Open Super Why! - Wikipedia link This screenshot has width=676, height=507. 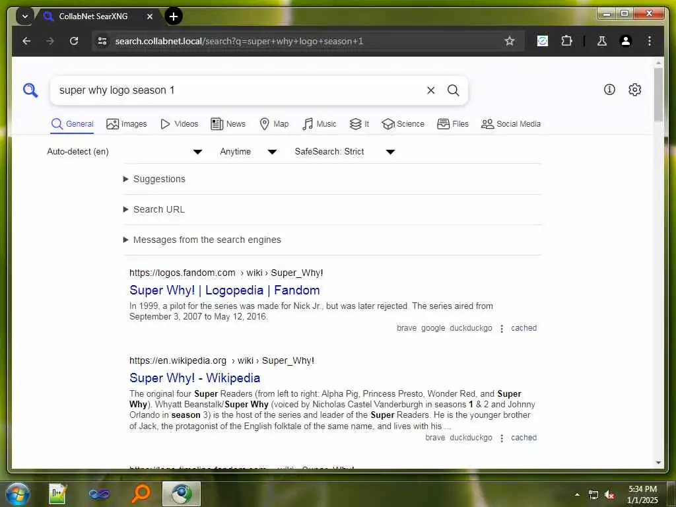[x=195, y=378]
